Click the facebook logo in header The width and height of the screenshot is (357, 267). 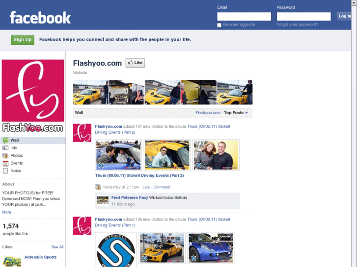[40, 18]
